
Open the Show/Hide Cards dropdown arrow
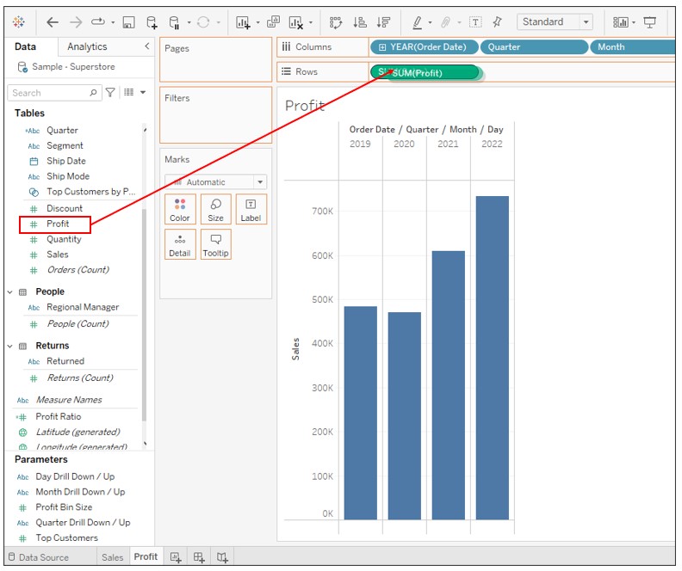634,22
